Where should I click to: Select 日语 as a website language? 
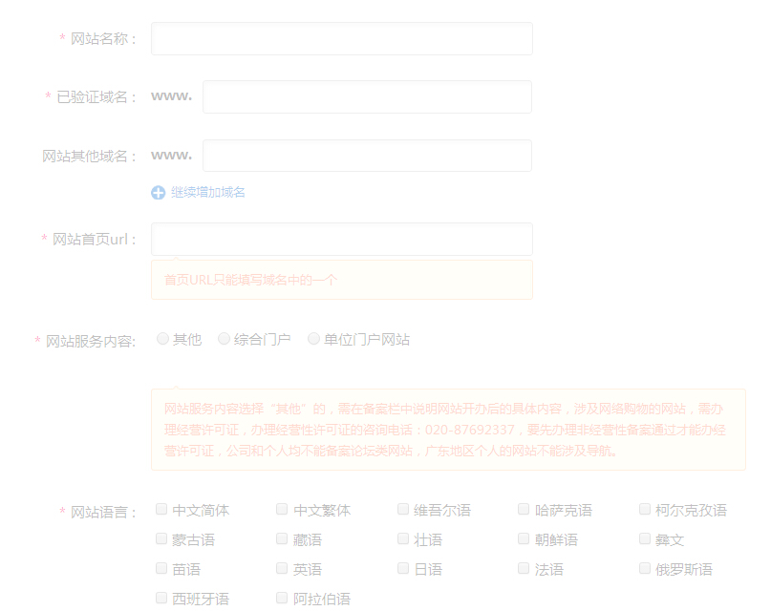402,568
